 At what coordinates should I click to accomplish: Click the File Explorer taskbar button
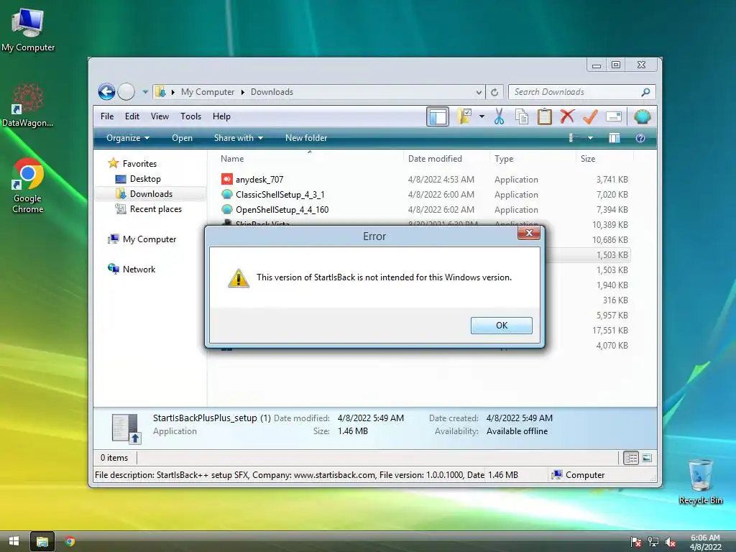point(42,541)
